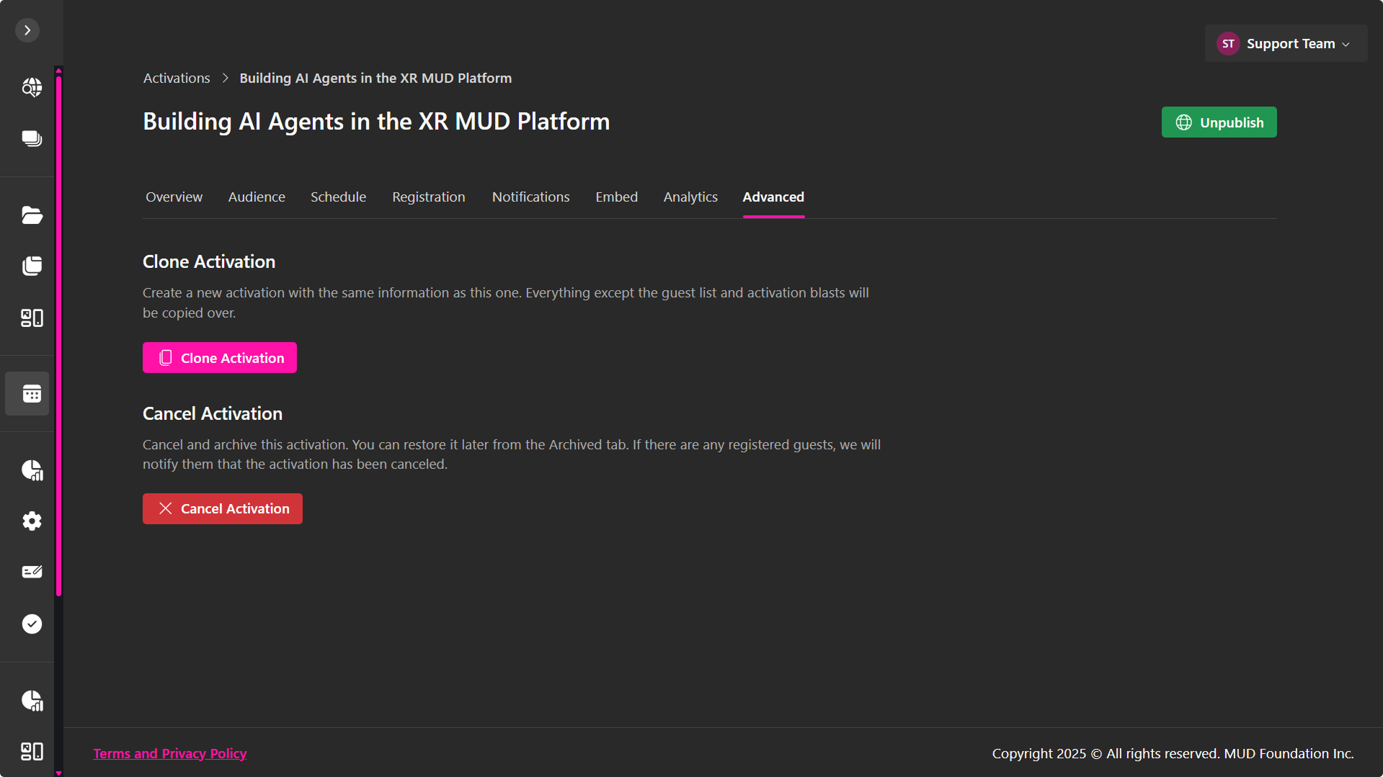The height and width of the screenshot is (777, 1383).
Task: Open the Terms and Privacy Policy link
Action: [x=170, y=753]
